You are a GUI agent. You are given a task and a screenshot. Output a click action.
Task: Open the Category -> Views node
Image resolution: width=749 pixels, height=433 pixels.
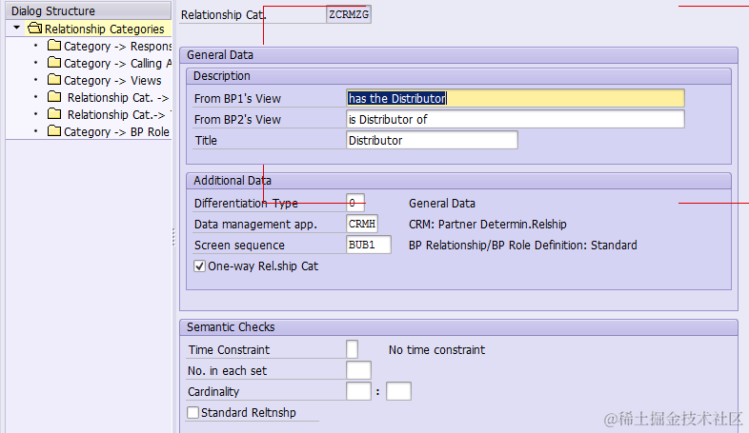pos(112,81)
